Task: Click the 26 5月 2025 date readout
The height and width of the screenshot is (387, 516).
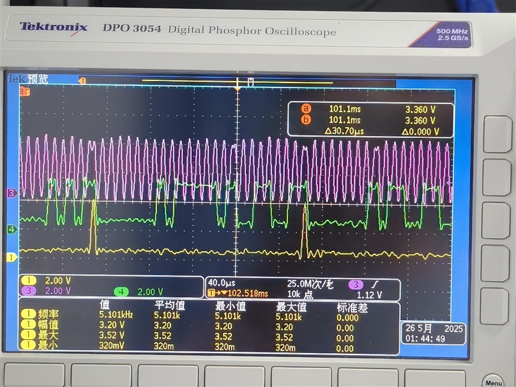Action: (x=434, y=328)
